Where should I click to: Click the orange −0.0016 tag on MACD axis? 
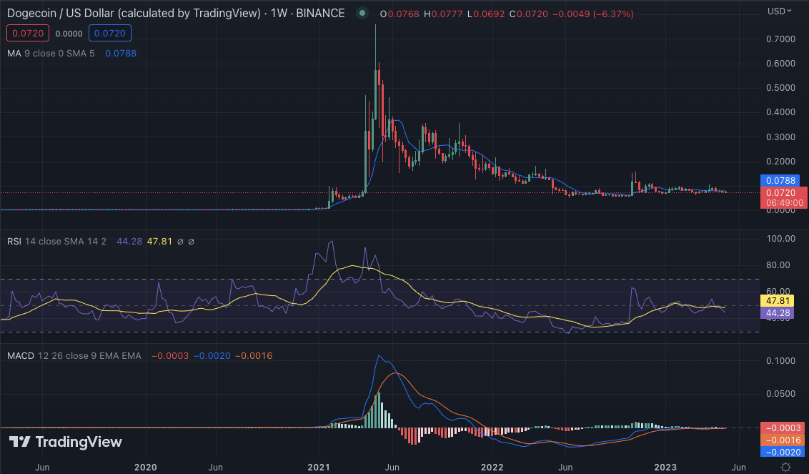(x=783, y=440)
